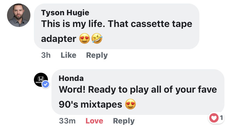Screen dimensions: 242x129
Task: Click "90's mixtapes" in Honda's reply
Action: pyautogui.click(x=90, y=105)
